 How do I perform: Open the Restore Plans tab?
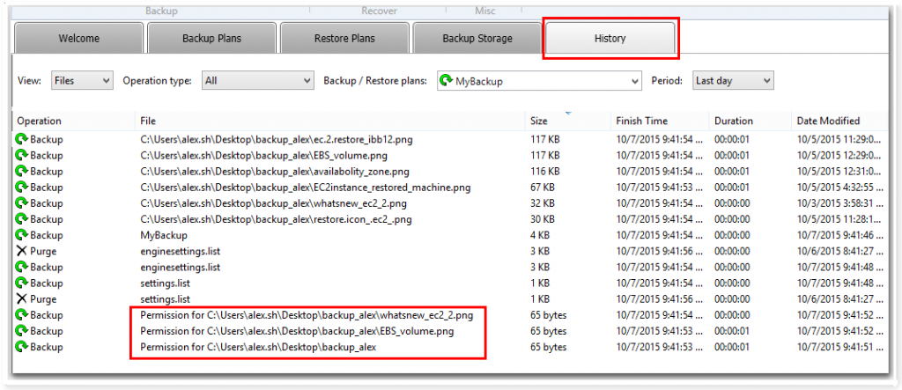[x=344, y=39]
